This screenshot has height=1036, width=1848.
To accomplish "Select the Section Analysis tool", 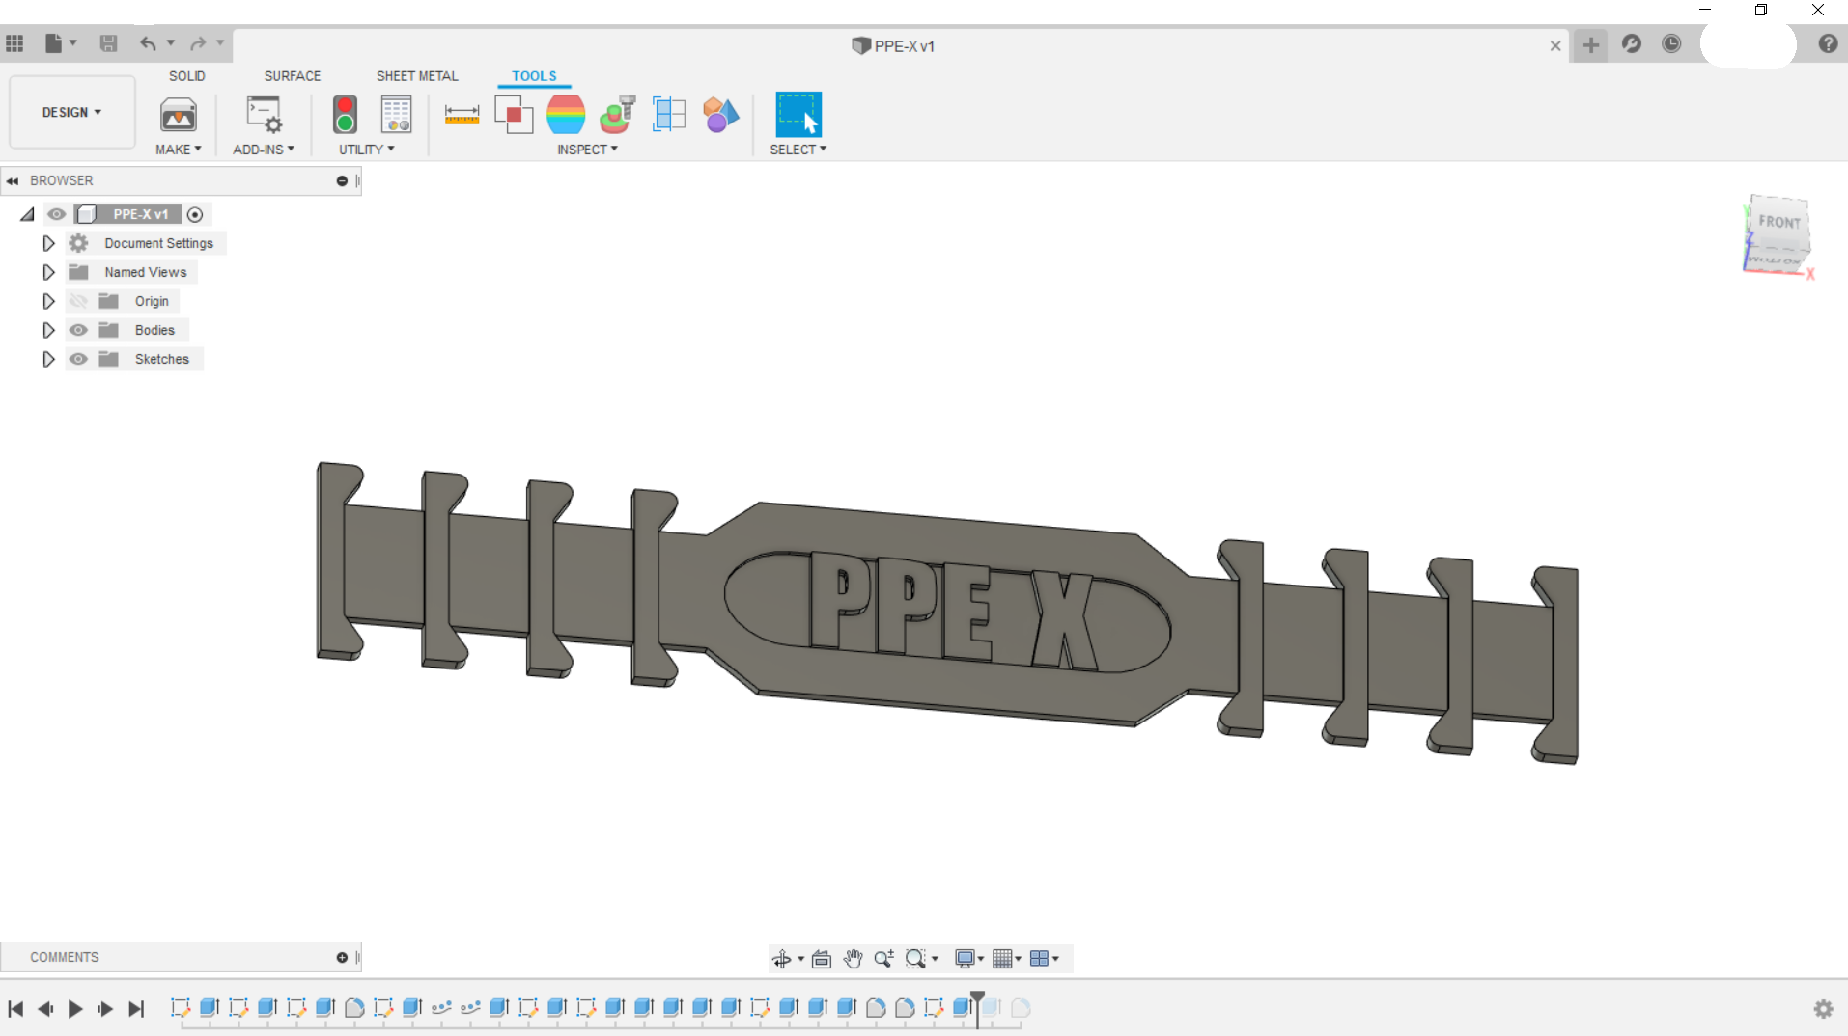I will [669, 115].
